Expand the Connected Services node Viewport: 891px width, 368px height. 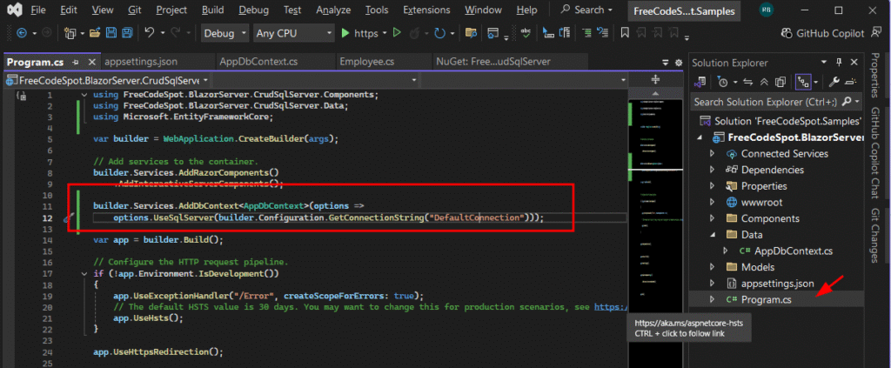[712, 154]
